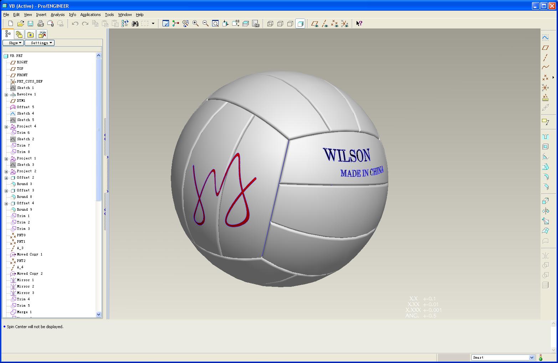Print the active object
Image resolution: width=558 pixels, height=363 pixels.
(40, 23)
